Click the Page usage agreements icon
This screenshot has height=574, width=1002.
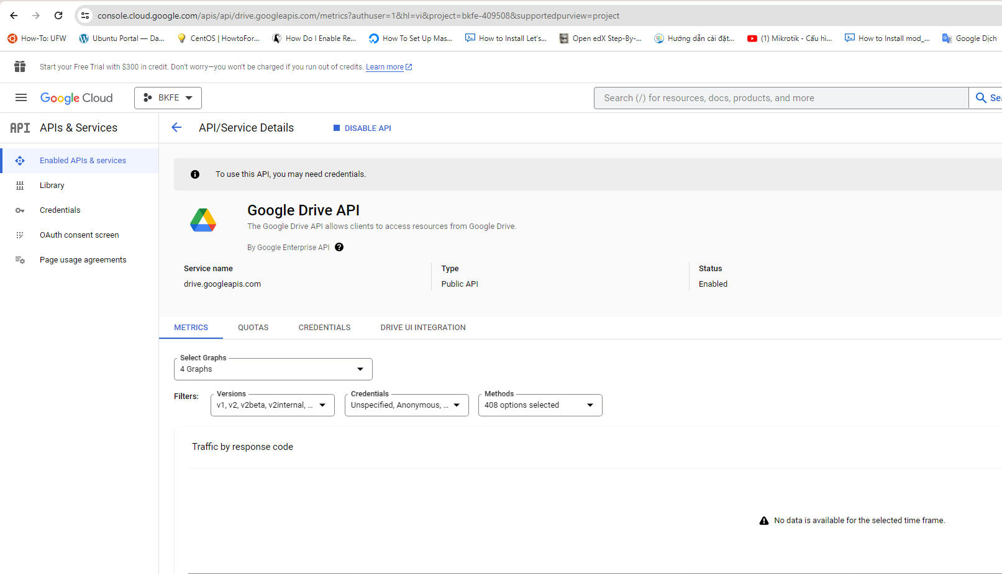[20, 260]
